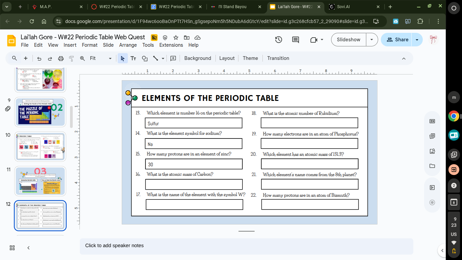Click the Insert image placeholder icon

pyautogui.click(x=173, y=58)
